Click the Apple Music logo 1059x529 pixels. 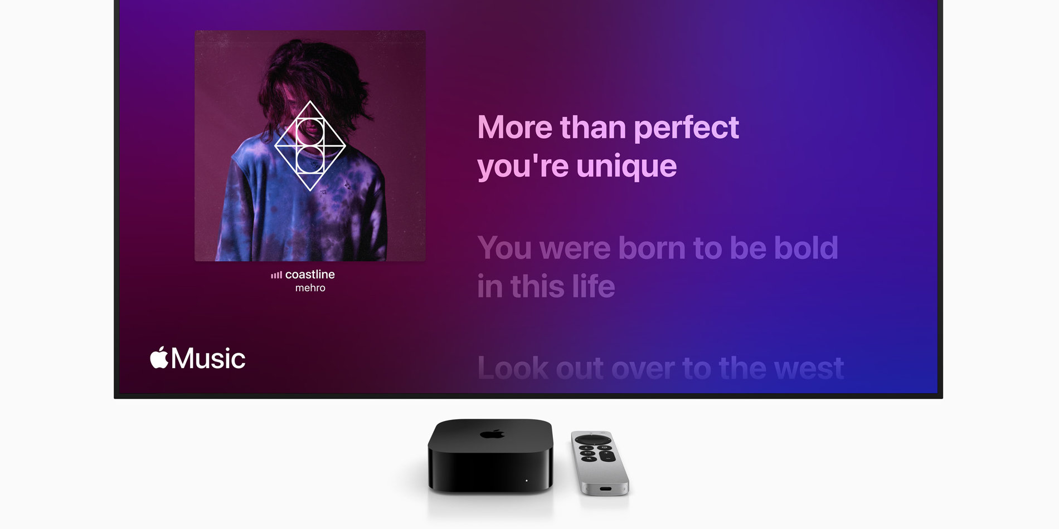[197, 358]
